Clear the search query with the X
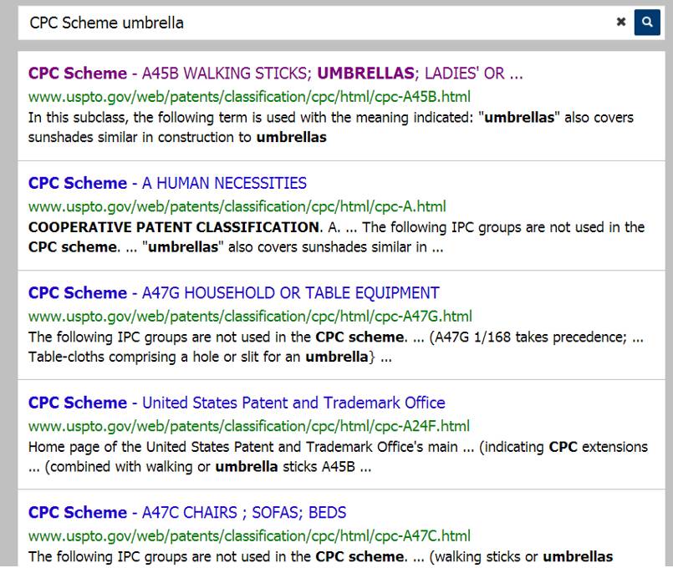Viewport: 673px width, 568px height. (x=620, y=22)
